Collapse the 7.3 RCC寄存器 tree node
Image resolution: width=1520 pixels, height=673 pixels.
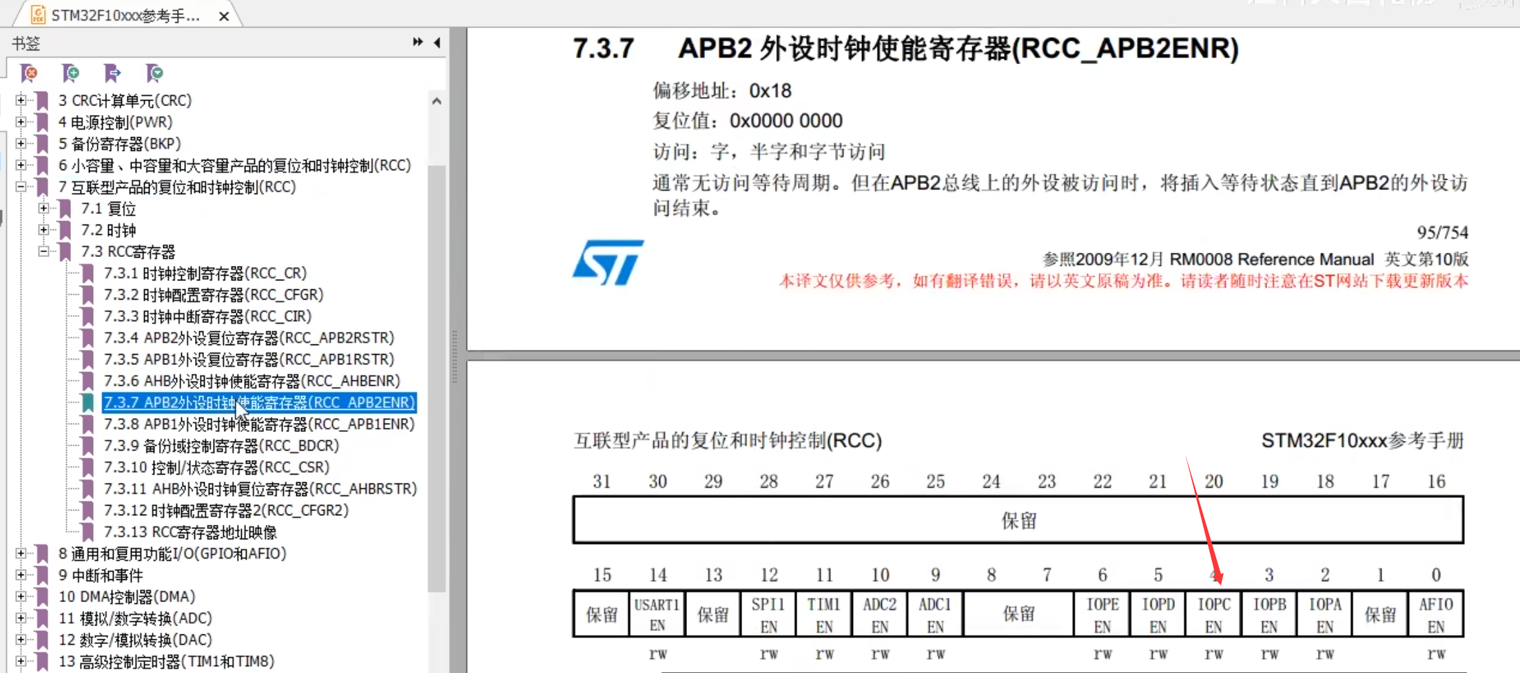43,251
